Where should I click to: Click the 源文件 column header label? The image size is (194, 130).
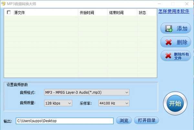(x=19, y=13)
